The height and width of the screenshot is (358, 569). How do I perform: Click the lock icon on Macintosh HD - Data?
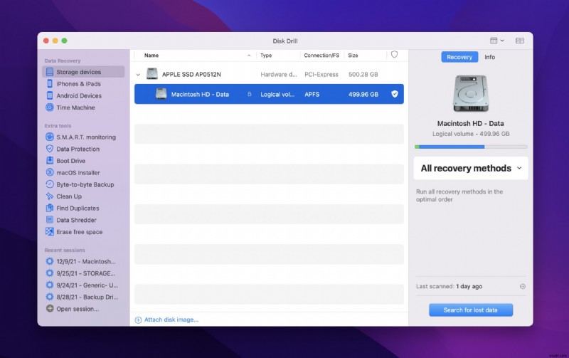tap(250, 94)
